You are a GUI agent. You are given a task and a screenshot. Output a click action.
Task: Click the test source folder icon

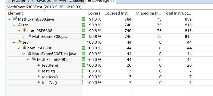coord(20,42)
